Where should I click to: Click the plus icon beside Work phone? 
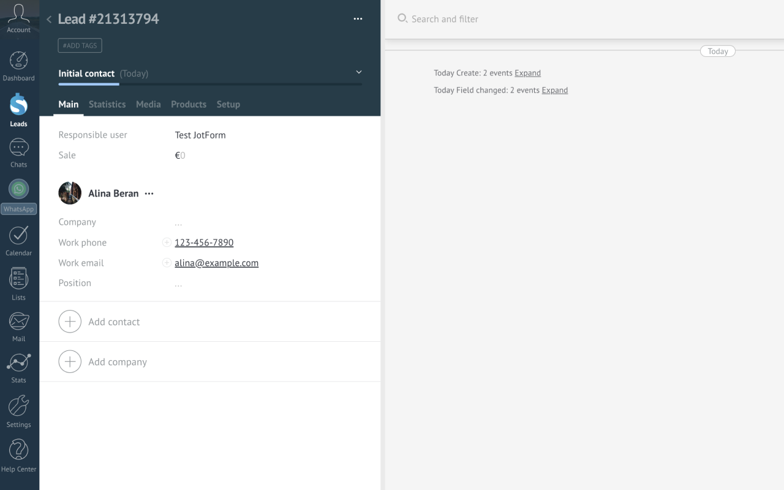tap(166, 242)
